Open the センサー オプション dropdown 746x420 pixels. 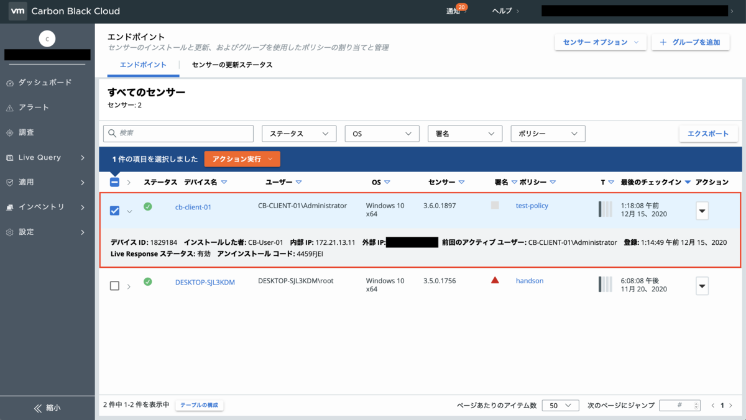[x=601, y=42]
